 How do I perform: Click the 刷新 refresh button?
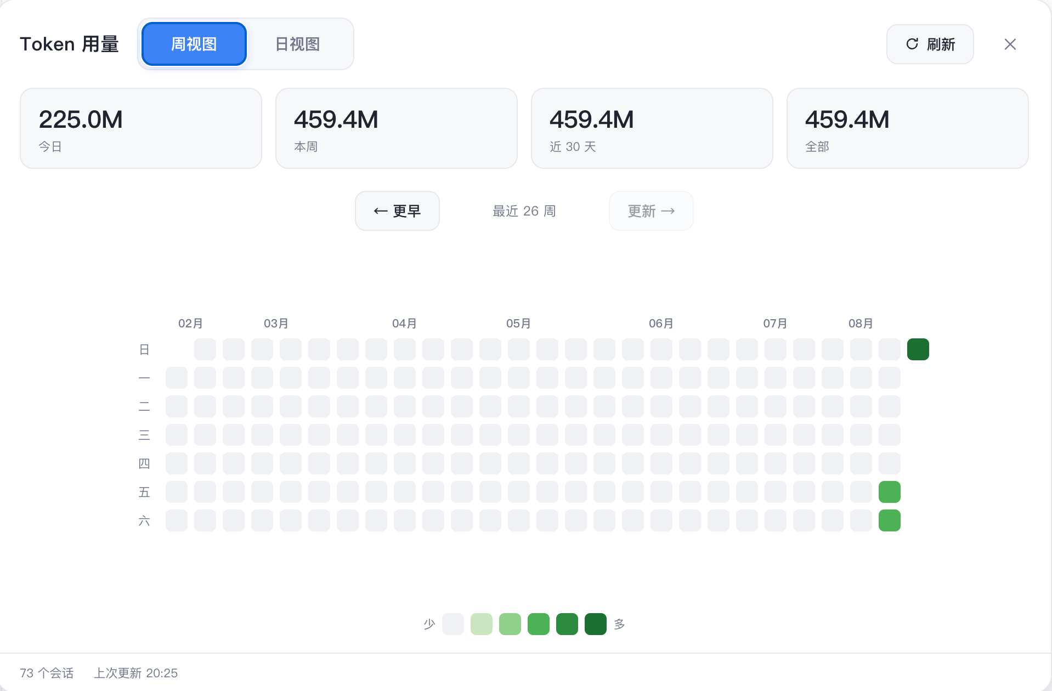click(930, 44)
